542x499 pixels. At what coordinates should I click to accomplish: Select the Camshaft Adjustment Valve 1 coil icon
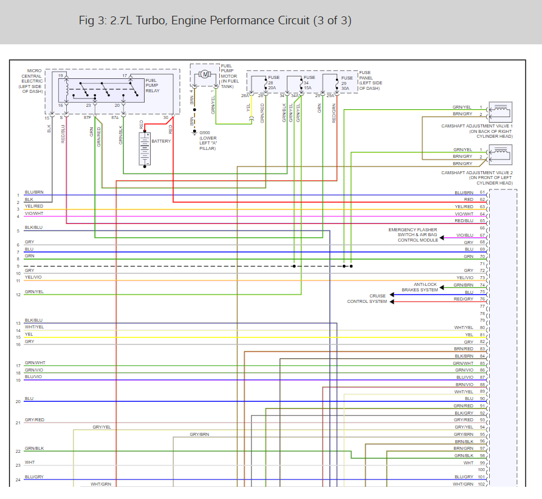(x=500, y=112)
